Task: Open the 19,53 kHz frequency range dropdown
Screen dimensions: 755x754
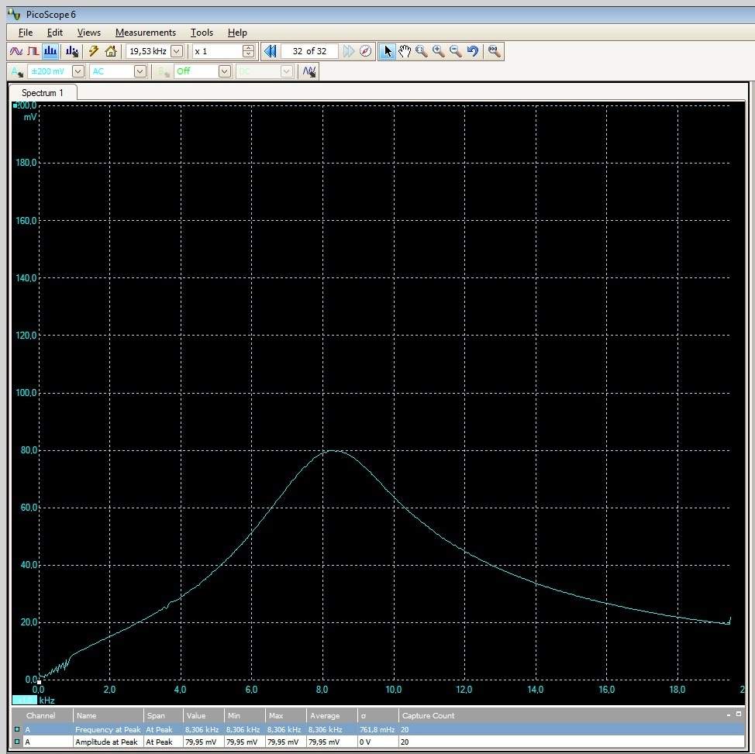Action: point(176,51)
